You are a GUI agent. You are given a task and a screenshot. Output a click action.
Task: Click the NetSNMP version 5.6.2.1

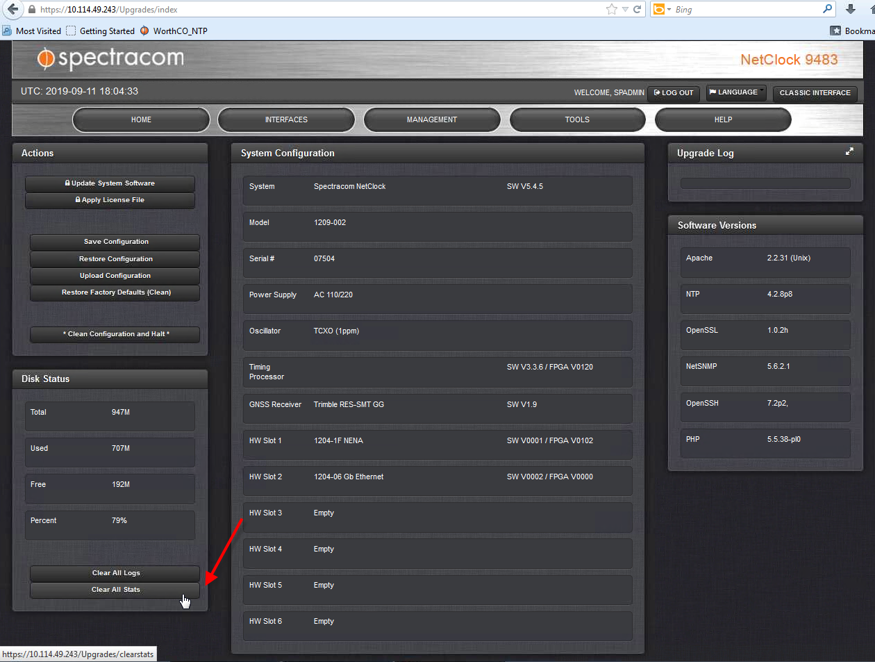(778, 367)
